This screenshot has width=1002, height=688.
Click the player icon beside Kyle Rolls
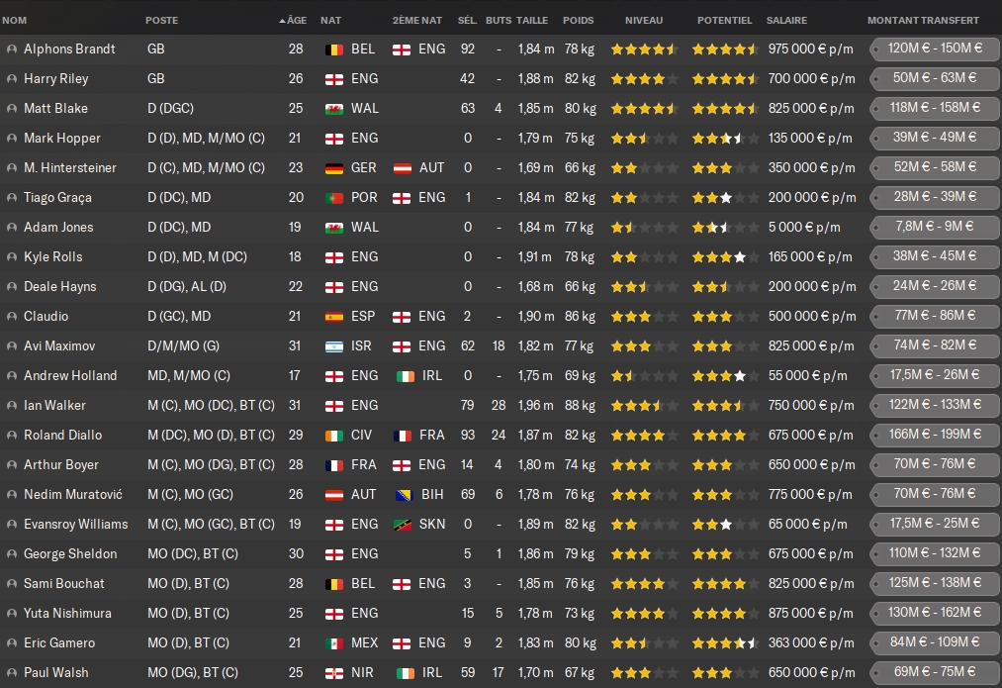(12, 257)
